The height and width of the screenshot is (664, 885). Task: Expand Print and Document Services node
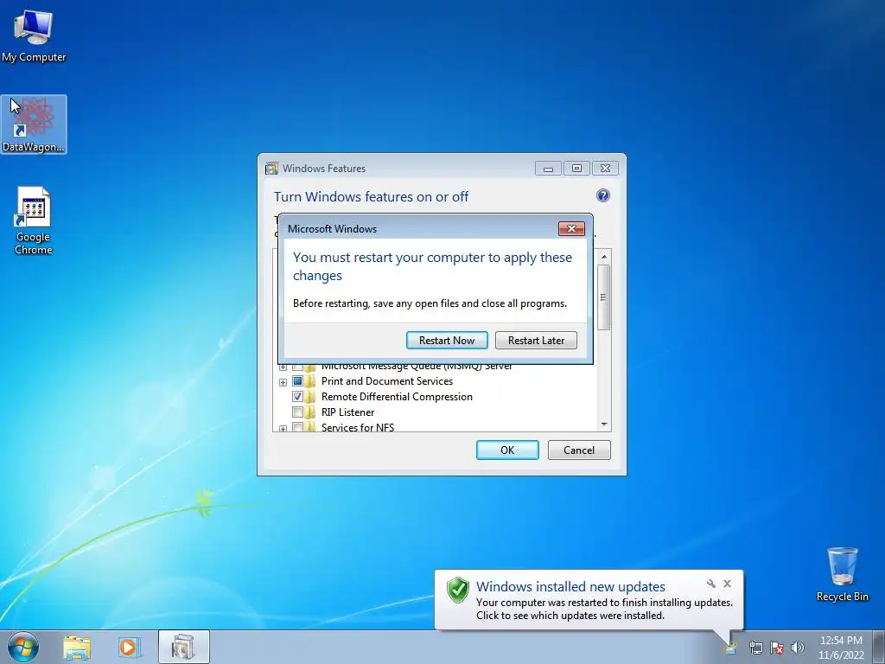point(283,382)
